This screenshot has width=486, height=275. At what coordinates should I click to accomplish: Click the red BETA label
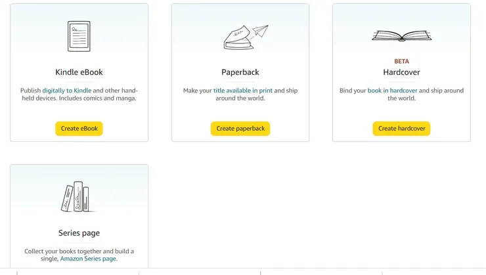click(x=401, y=62)
